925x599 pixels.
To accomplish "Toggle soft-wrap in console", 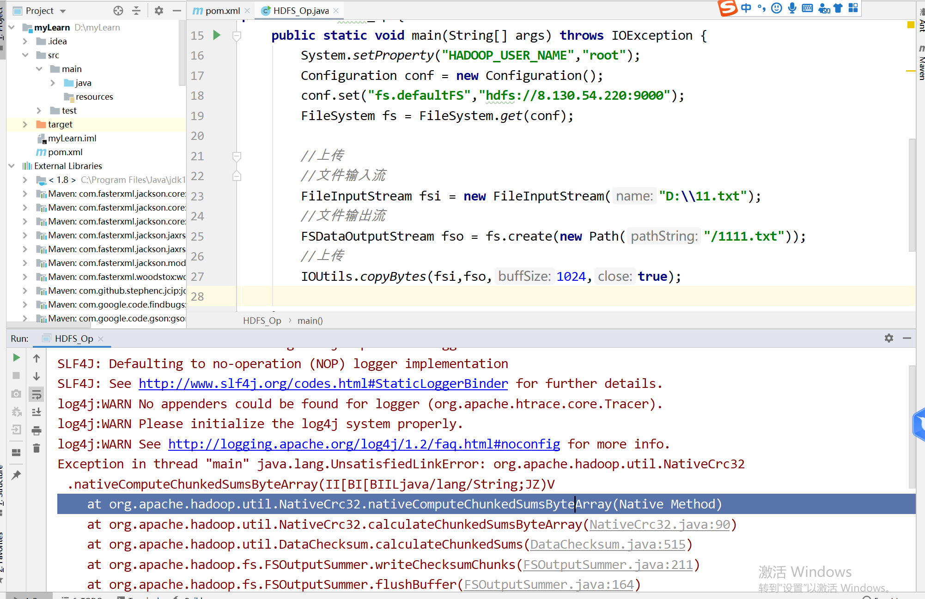I will coord(37,394).
